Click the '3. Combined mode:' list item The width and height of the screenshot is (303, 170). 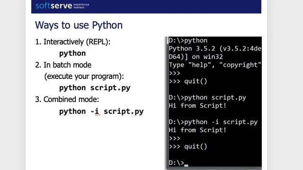pyautogui.click(x=67, y=100)
